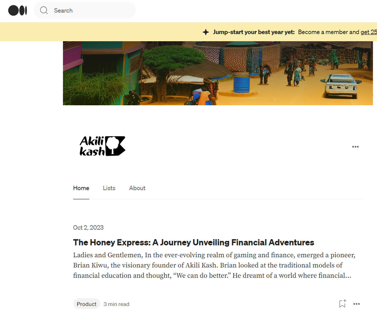The image size is (377, 323).
Task: Open the story three-dot options
Action: click(356, 304)
